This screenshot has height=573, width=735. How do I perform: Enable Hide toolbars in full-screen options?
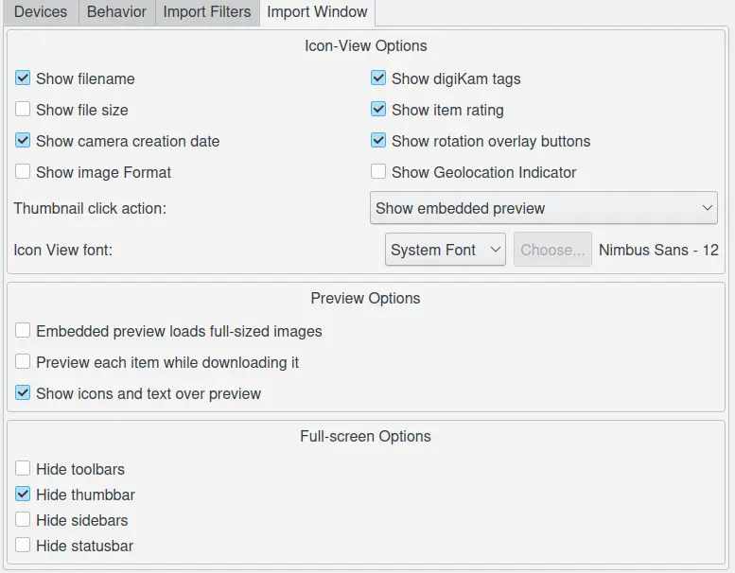pyautogui.click(x=24, y=469)
